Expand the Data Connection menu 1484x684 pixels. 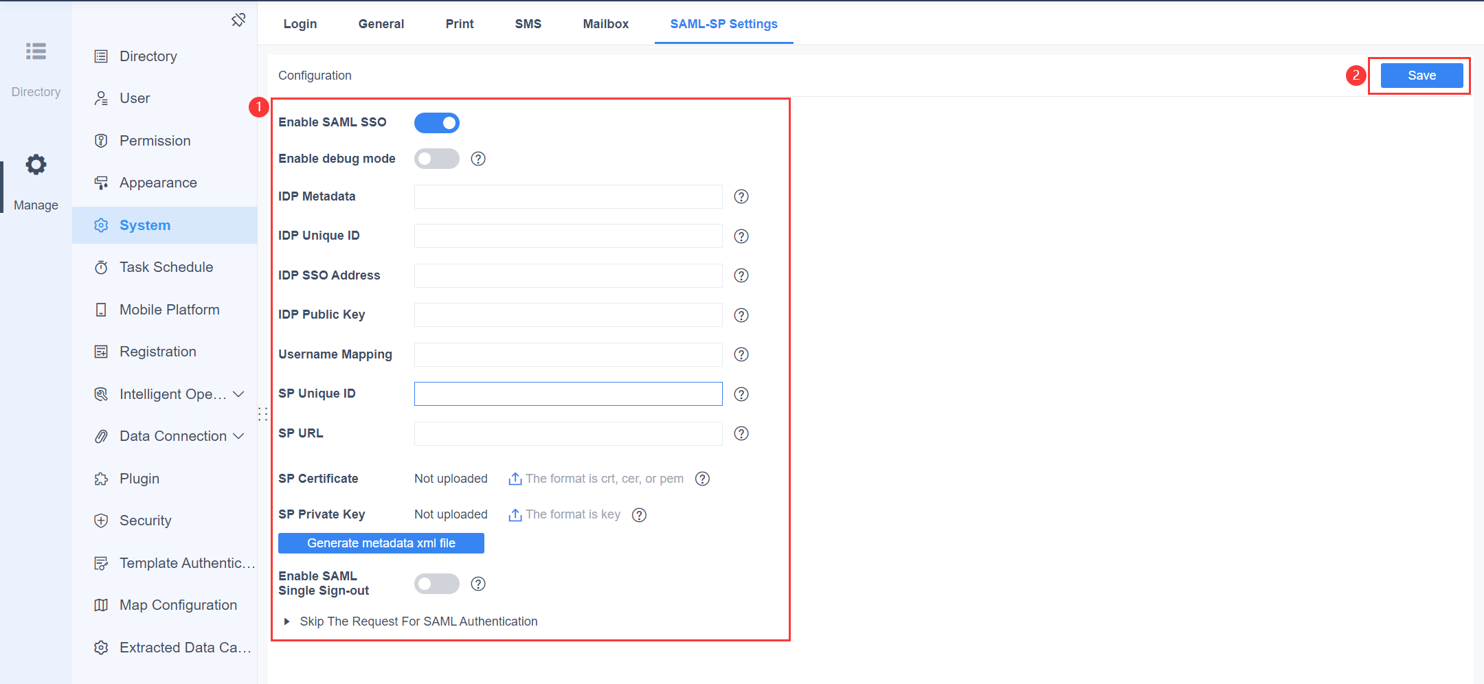click(x=239, y=435)
